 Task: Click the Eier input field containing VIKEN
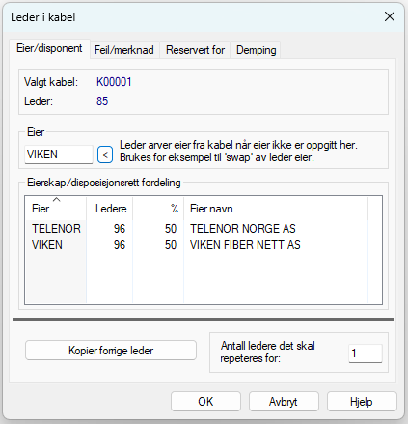pos(59,155)
